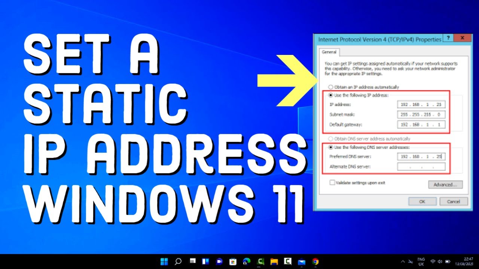Select the General tab
This screenshot has height=269, width=479.
329,52
